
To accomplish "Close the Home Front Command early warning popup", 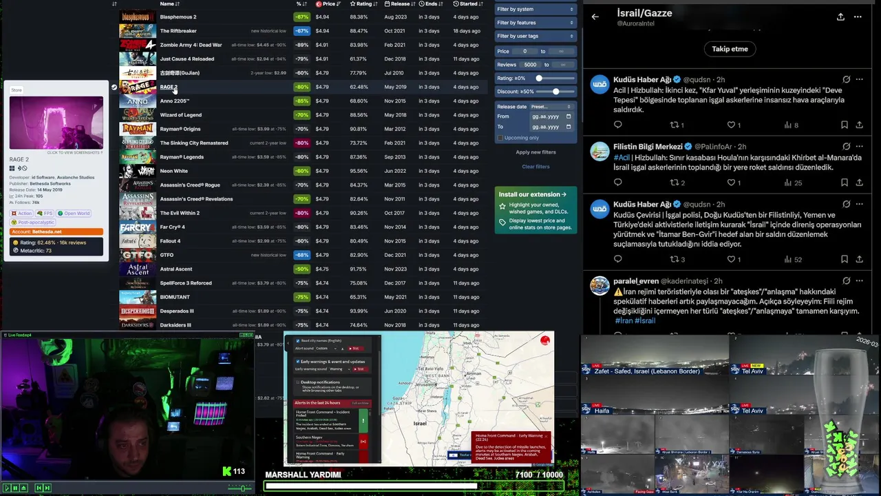I will [546, 436].
